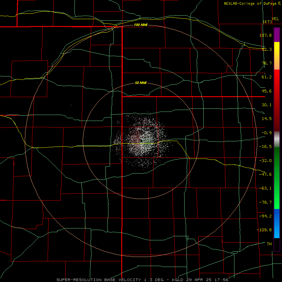Screen dimensions: 282x282
Task: Click the KGLD radar site center marker
Action: coord(141,140)
